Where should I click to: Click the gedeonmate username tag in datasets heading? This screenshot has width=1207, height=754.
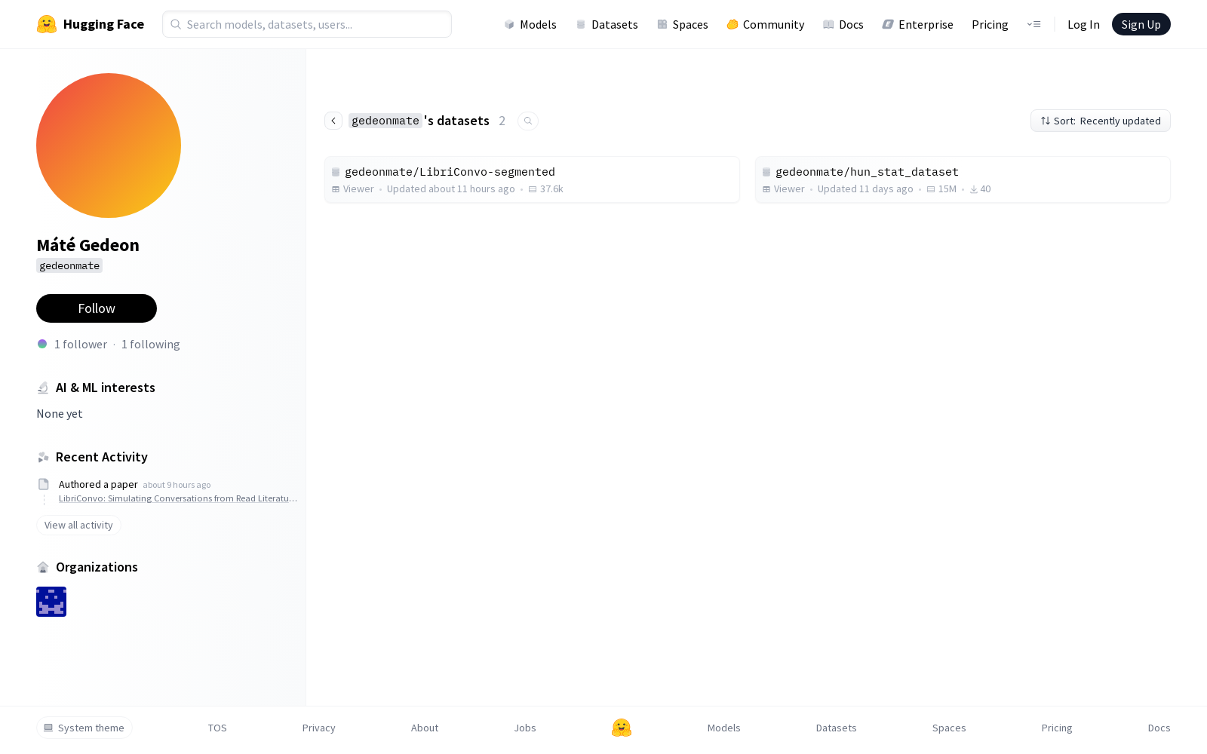pos(385,121)
